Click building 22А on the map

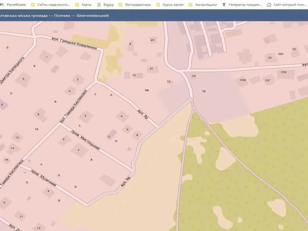[281, 54]
